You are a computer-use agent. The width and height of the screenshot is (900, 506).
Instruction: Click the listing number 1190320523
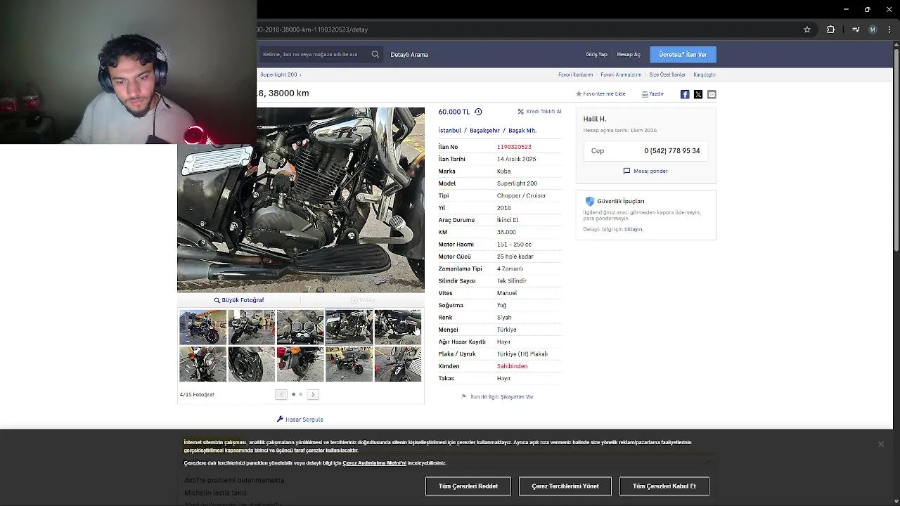(x=514, y=147)
